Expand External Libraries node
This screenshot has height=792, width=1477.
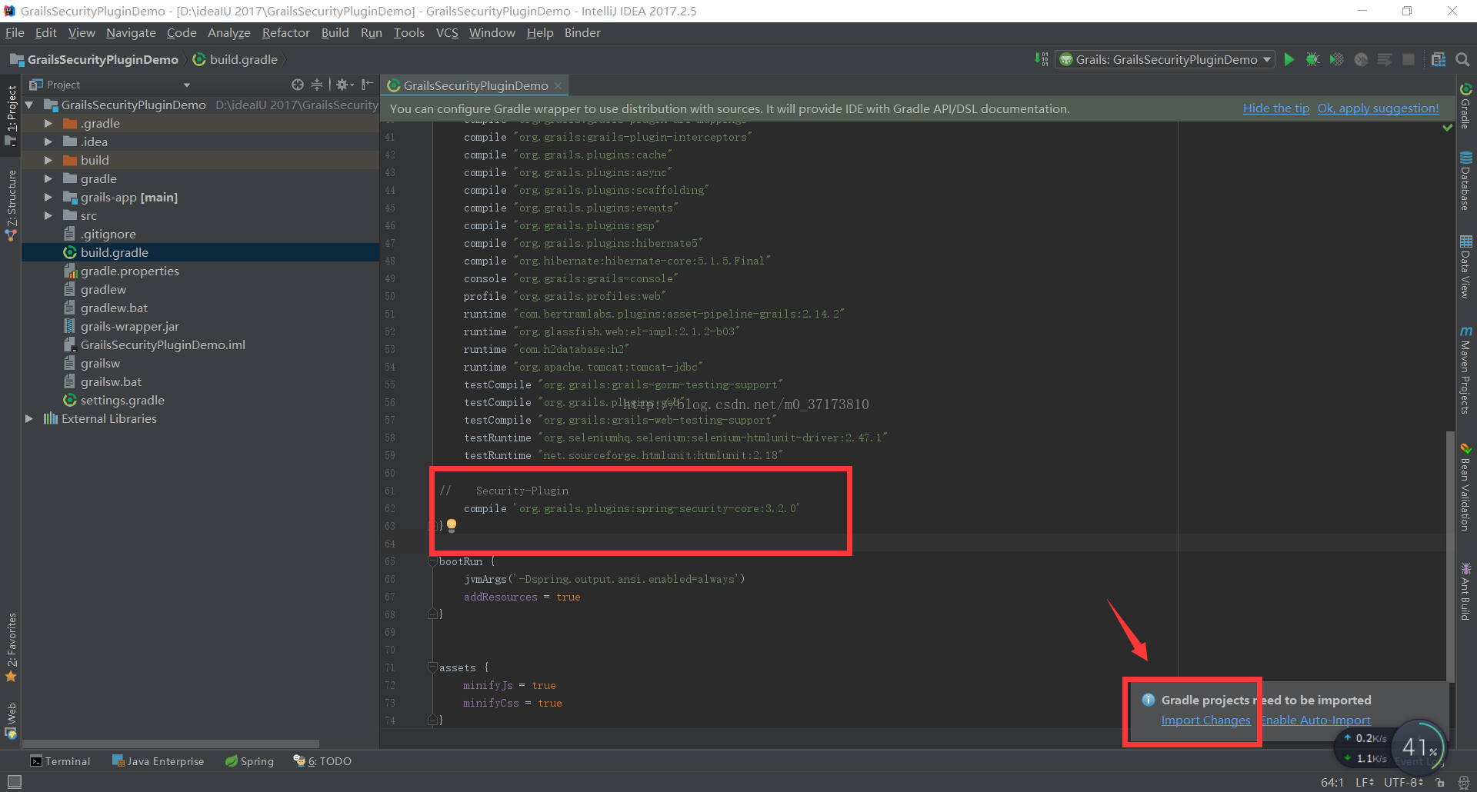[x=29, y=418]
